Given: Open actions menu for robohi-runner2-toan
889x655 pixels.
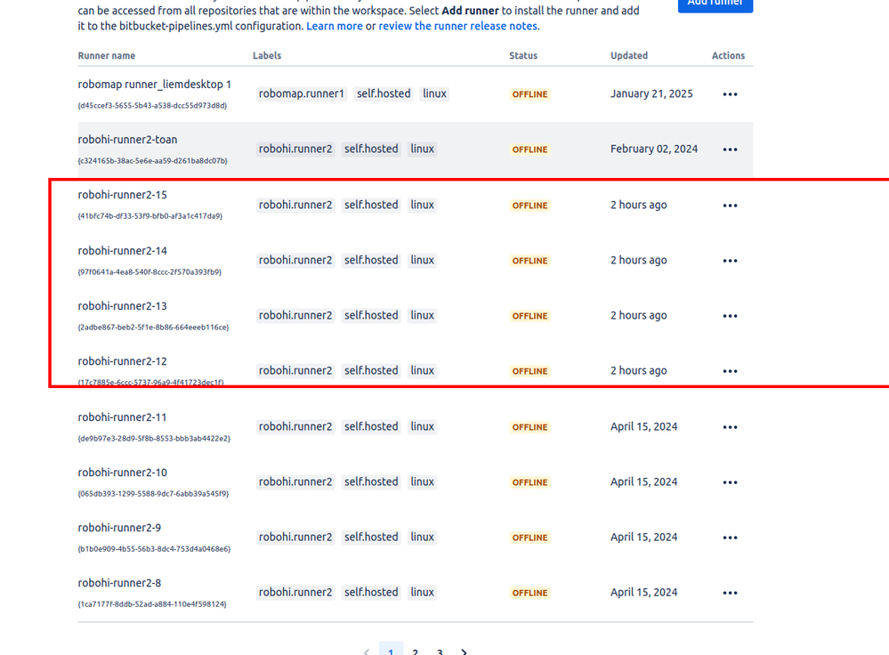Looking at the screenshot, I should (x=730, y=150).
